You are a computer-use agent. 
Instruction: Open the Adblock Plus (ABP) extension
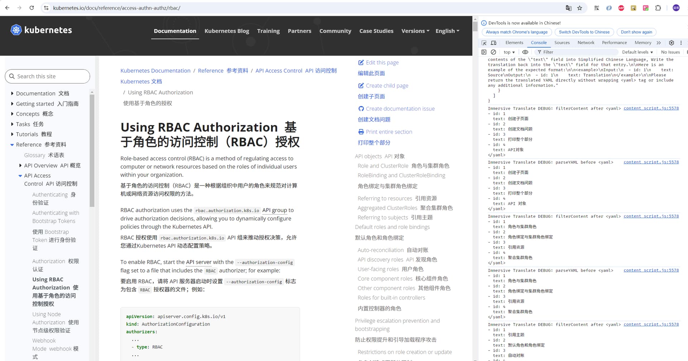(x=621, y=8)
